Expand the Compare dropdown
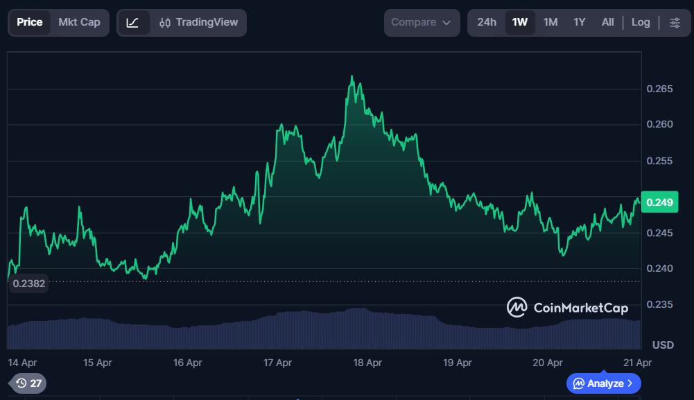Screen dimensions: 694x400 pos(422,22)
